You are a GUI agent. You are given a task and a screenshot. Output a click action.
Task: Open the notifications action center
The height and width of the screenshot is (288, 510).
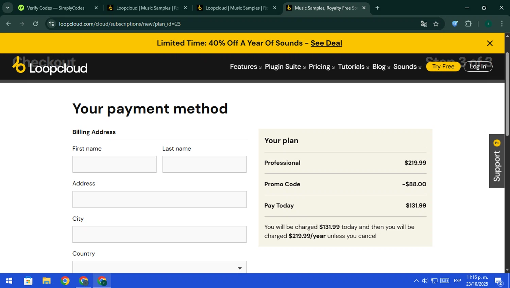(499, 281)
